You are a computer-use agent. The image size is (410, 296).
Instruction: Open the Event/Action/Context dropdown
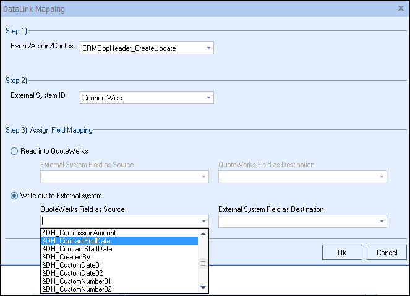(208, 48)
